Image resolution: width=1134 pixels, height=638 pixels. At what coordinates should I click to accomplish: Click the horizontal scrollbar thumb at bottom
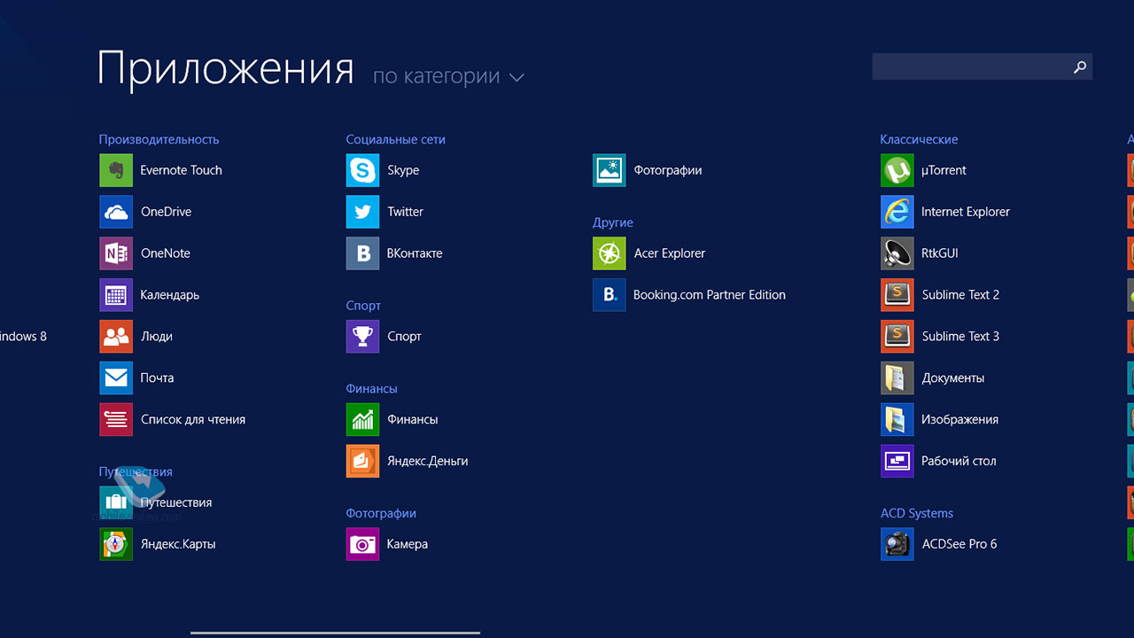coord(335,633)
